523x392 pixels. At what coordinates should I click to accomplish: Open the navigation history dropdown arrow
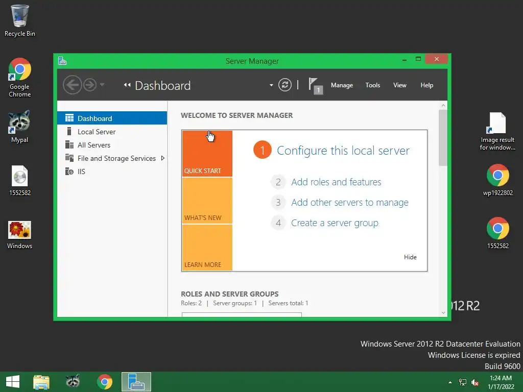102,85
